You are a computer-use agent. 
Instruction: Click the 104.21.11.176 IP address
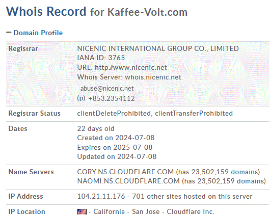click(101, 196)
